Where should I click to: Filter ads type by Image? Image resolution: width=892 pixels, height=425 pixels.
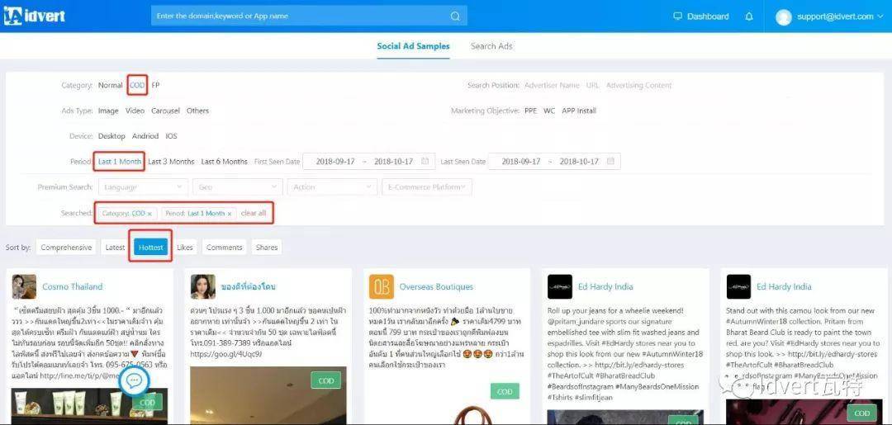(x=108, y=111)
